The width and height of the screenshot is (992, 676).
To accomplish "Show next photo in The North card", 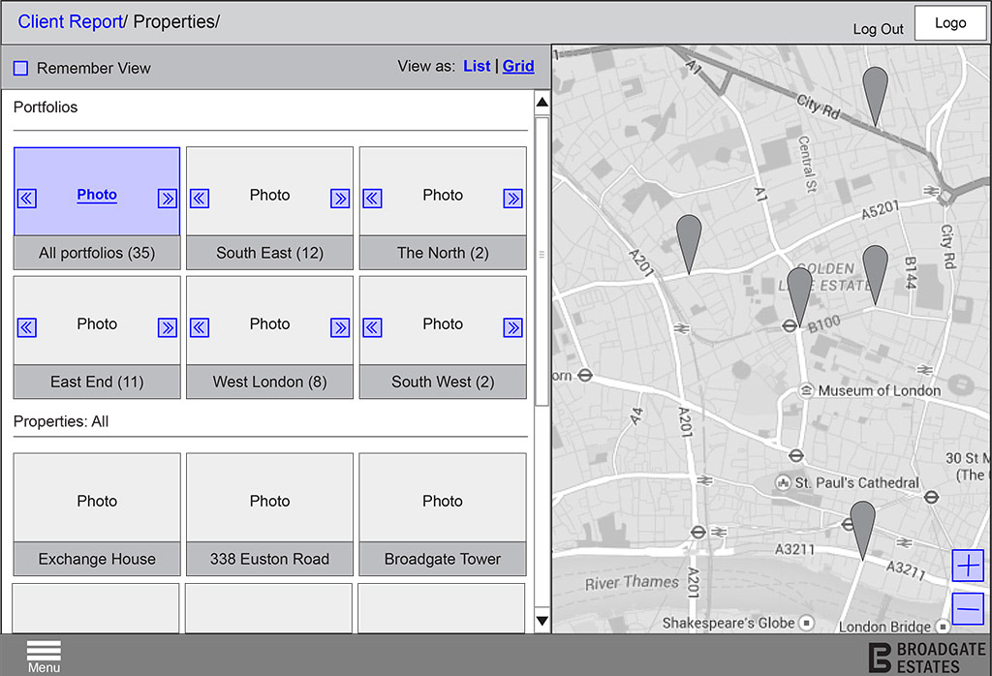I will point(513,199).
